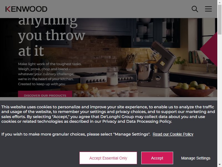The image size is (222, 167).
Task: Click the scrollbar up arrow
Action: [x=220, y=2]
